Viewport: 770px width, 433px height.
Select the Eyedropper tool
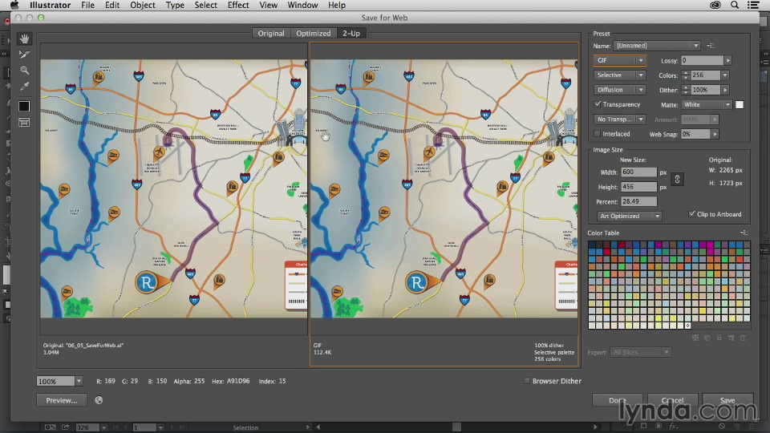[x=24, y=87]
